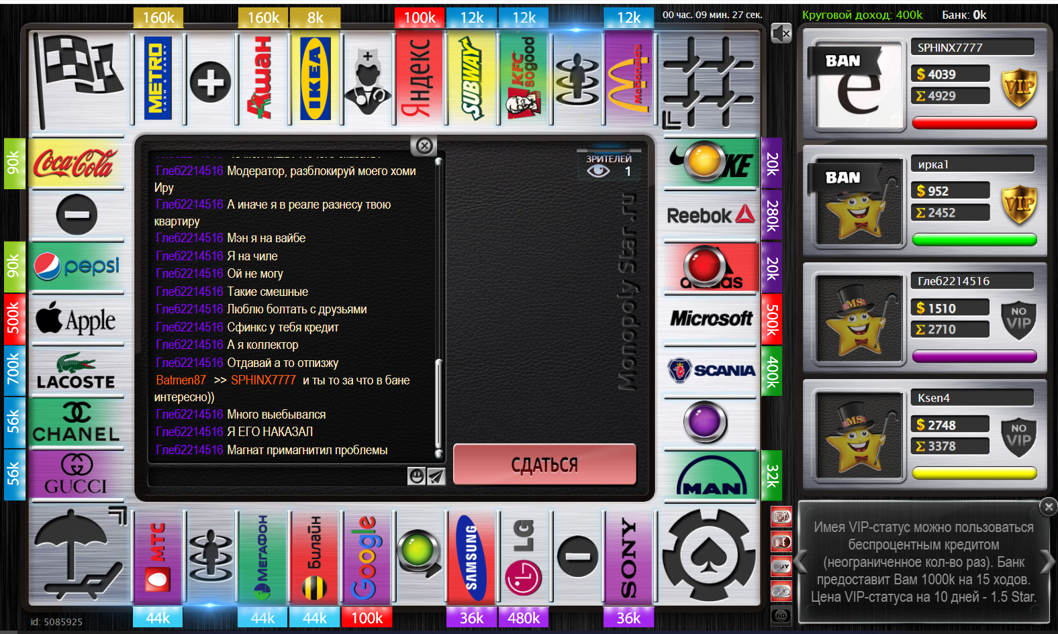Image resolution: width=1058 pixels, height=634 pixels.
Task: Select the LG board cell
Action: click(x=524, y=558)
